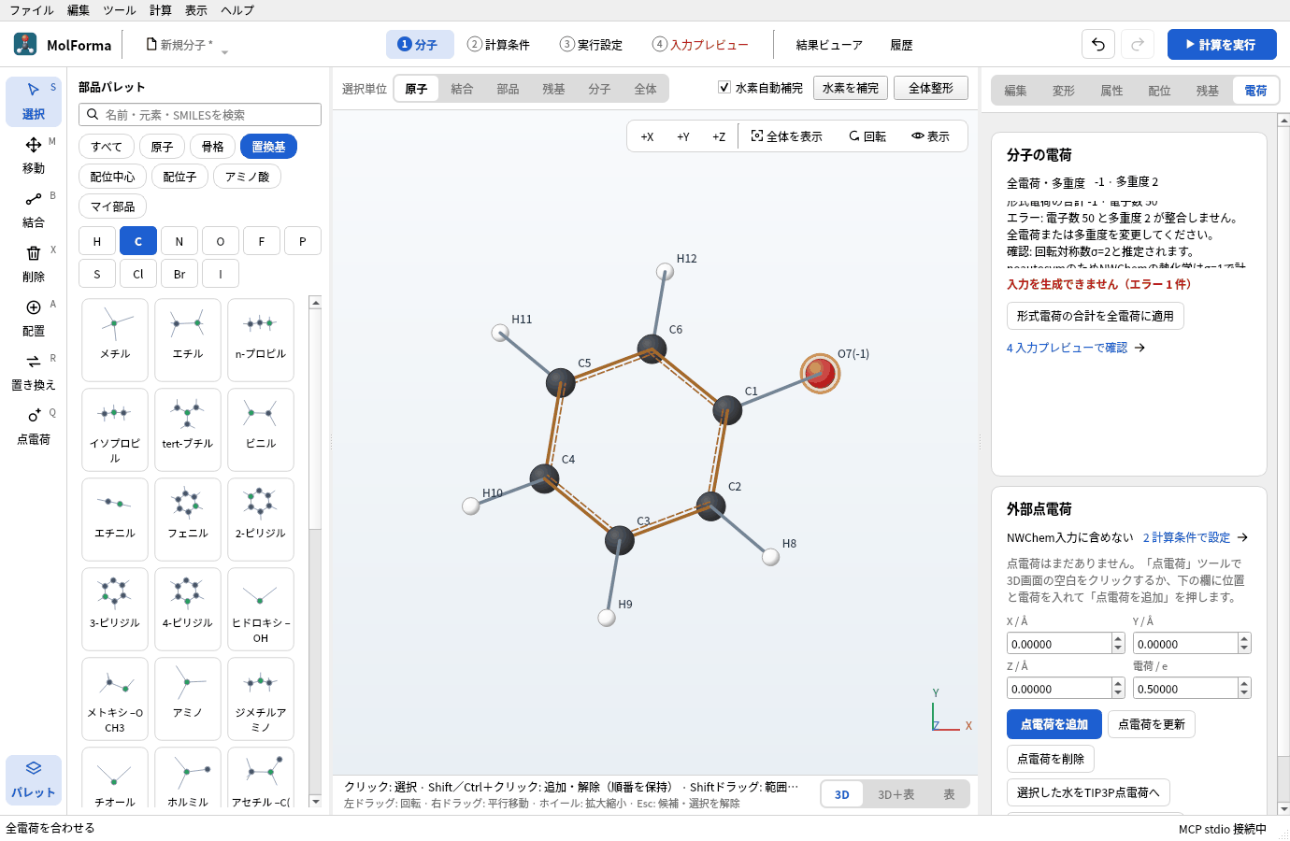The image size is (1290, 841).
Task: Open the 計算 menu
Action: [161, 10]
